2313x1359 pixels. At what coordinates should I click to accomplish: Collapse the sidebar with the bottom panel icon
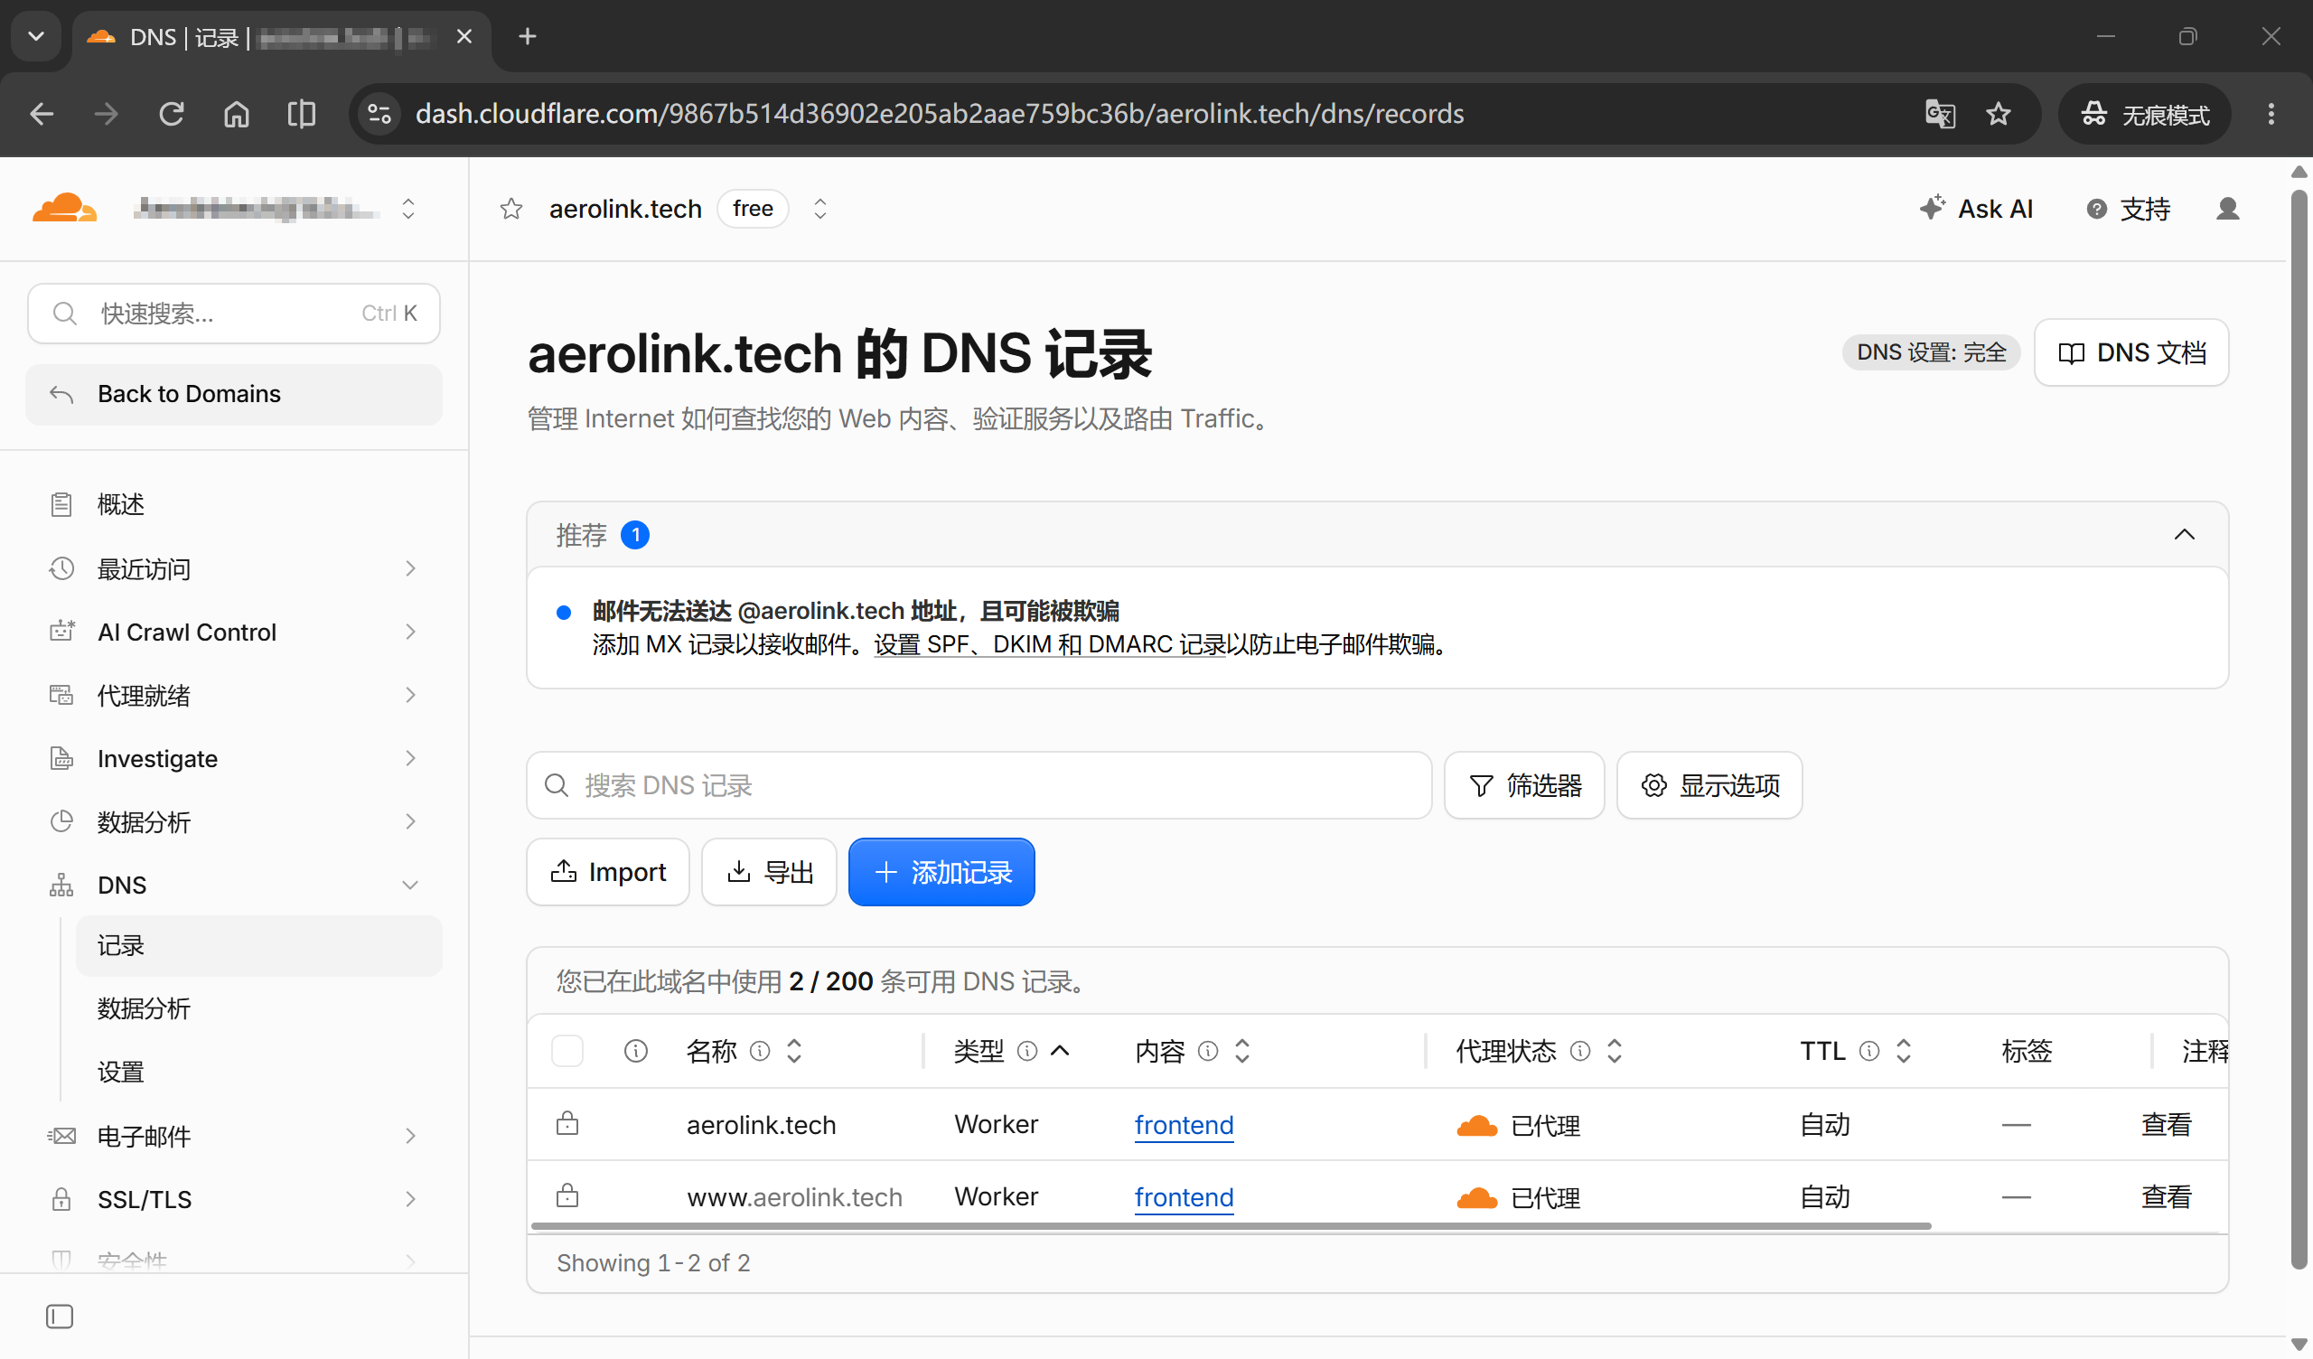[60, 1317]
